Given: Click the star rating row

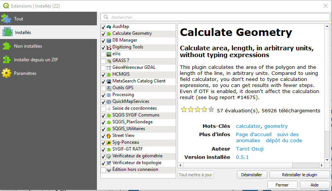Looking at the screenshot, I should (x=198, y=110).
